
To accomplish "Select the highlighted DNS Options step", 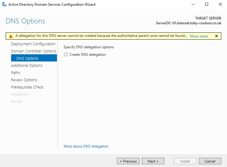I will pos(27,58).
